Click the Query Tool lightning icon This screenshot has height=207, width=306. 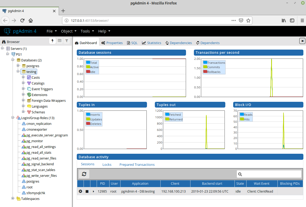point(52,41)
